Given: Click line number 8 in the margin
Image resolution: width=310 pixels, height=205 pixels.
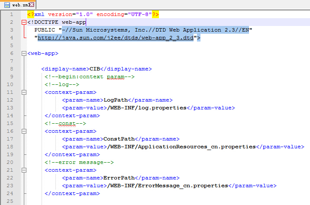Looking at the screenshot, I should coord(11,69).
